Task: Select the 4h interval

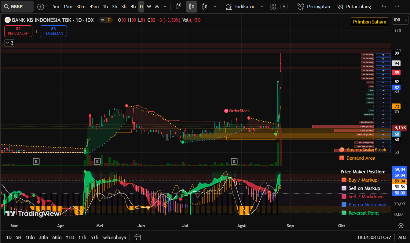Action: point(133,7)
